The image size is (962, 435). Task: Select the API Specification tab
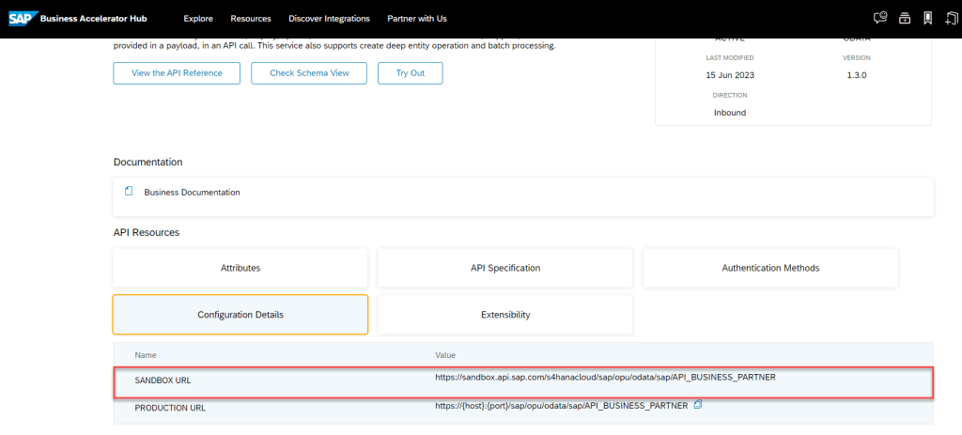coord(505,268)
